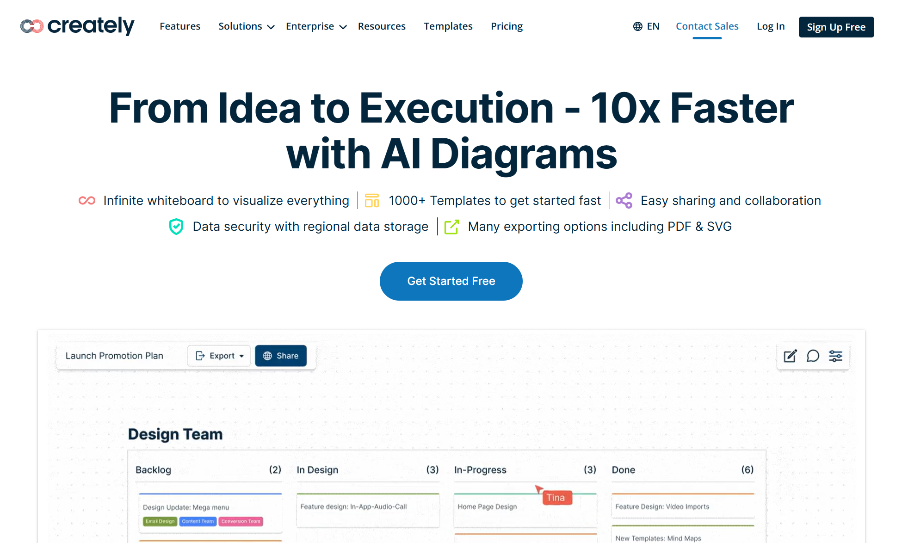Screen dimensions: 902x543
Task: Click the Tina cursor label
Action: [x=557, y=498]
